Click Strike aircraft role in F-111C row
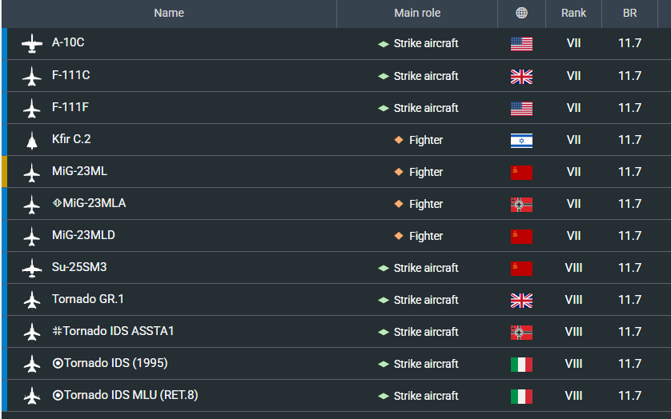This screenshot has height=419, width=671. pyautogui.click(x=425, y=76)
